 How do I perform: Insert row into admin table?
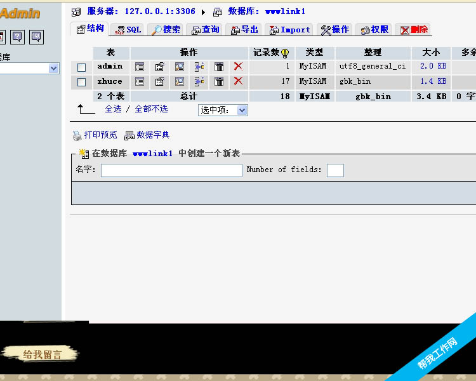(x=199, y=67)
